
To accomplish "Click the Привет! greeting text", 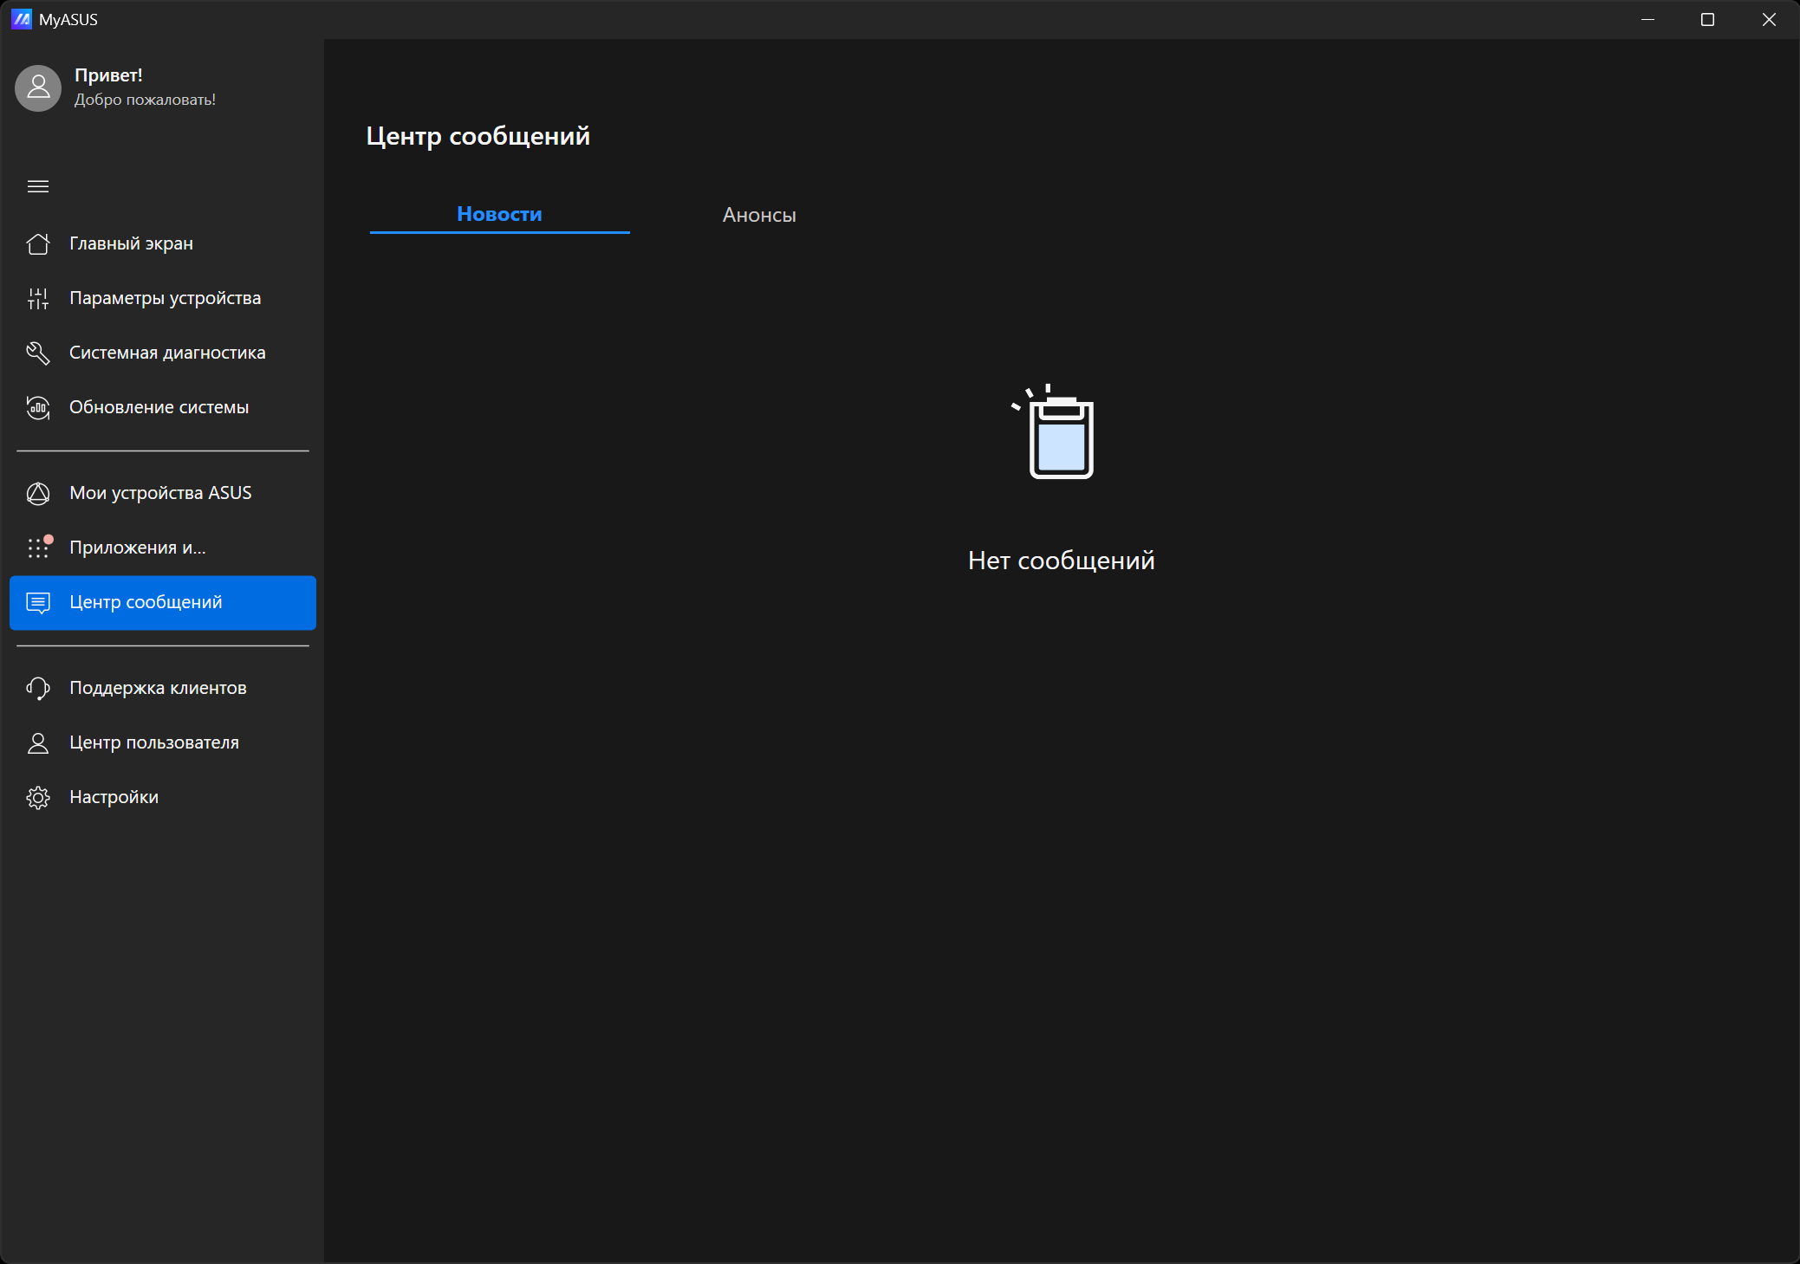I will coord(108,75).
